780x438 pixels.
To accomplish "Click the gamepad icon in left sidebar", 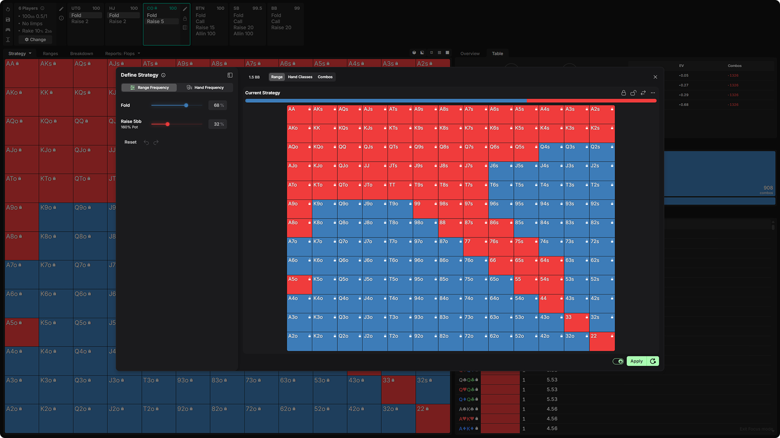I will (8, 30).
